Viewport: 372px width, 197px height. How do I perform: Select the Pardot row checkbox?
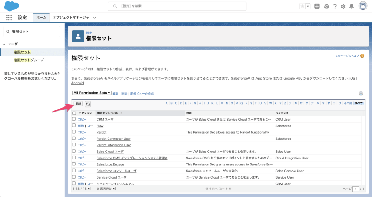pos(74,132)
